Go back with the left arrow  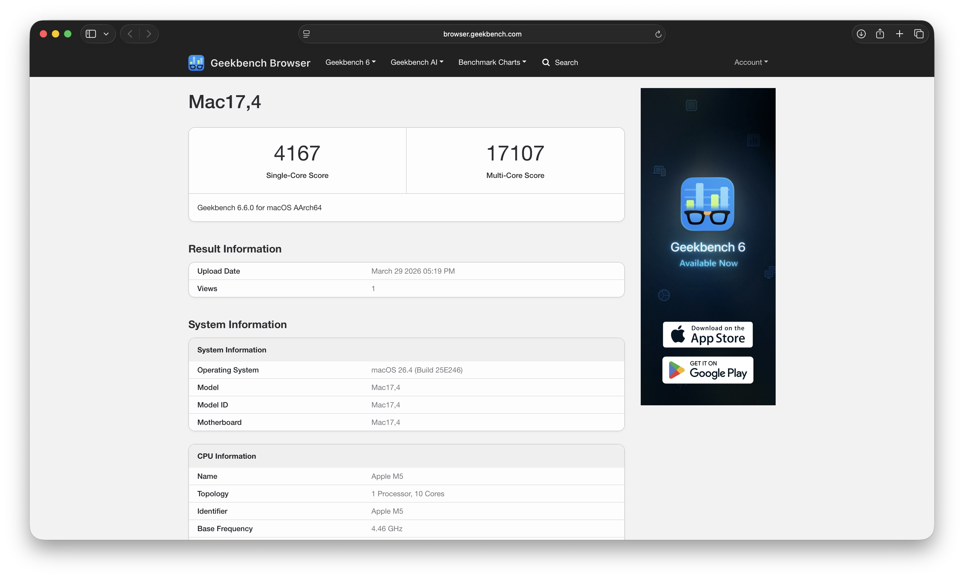point(130,34)
